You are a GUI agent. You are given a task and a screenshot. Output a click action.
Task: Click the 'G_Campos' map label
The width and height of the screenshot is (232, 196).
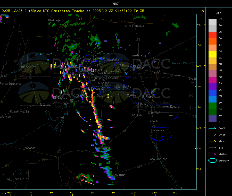(175, 75)
